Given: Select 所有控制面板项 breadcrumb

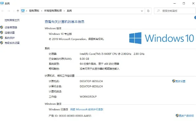Looking at the screenshot, I should pos(53,11).
